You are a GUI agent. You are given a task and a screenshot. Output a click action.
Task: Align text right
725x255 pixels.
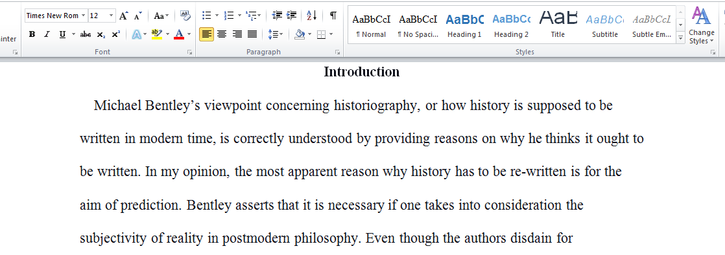click(x=237, y=34)
